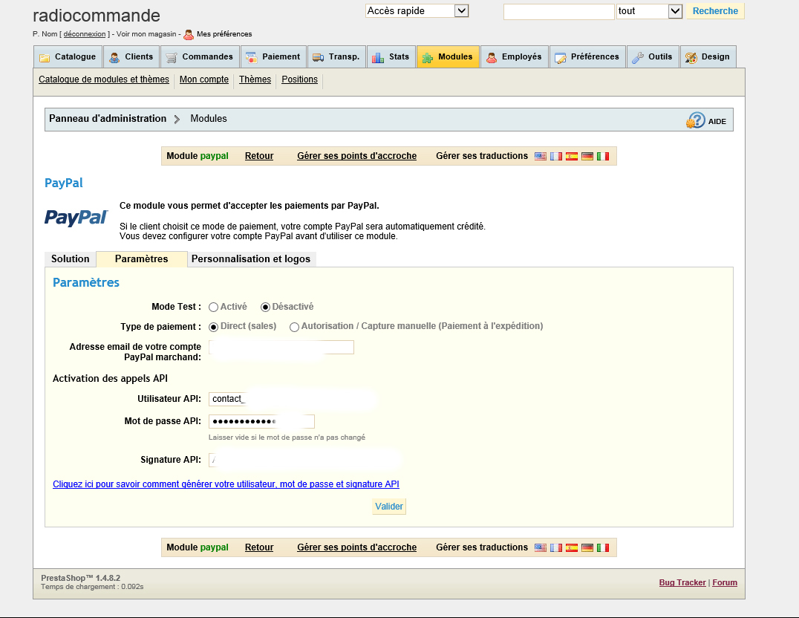Viewport: 799px width, 618px height.
Task: Open the Forum link
Action: [x=725, y=583]
